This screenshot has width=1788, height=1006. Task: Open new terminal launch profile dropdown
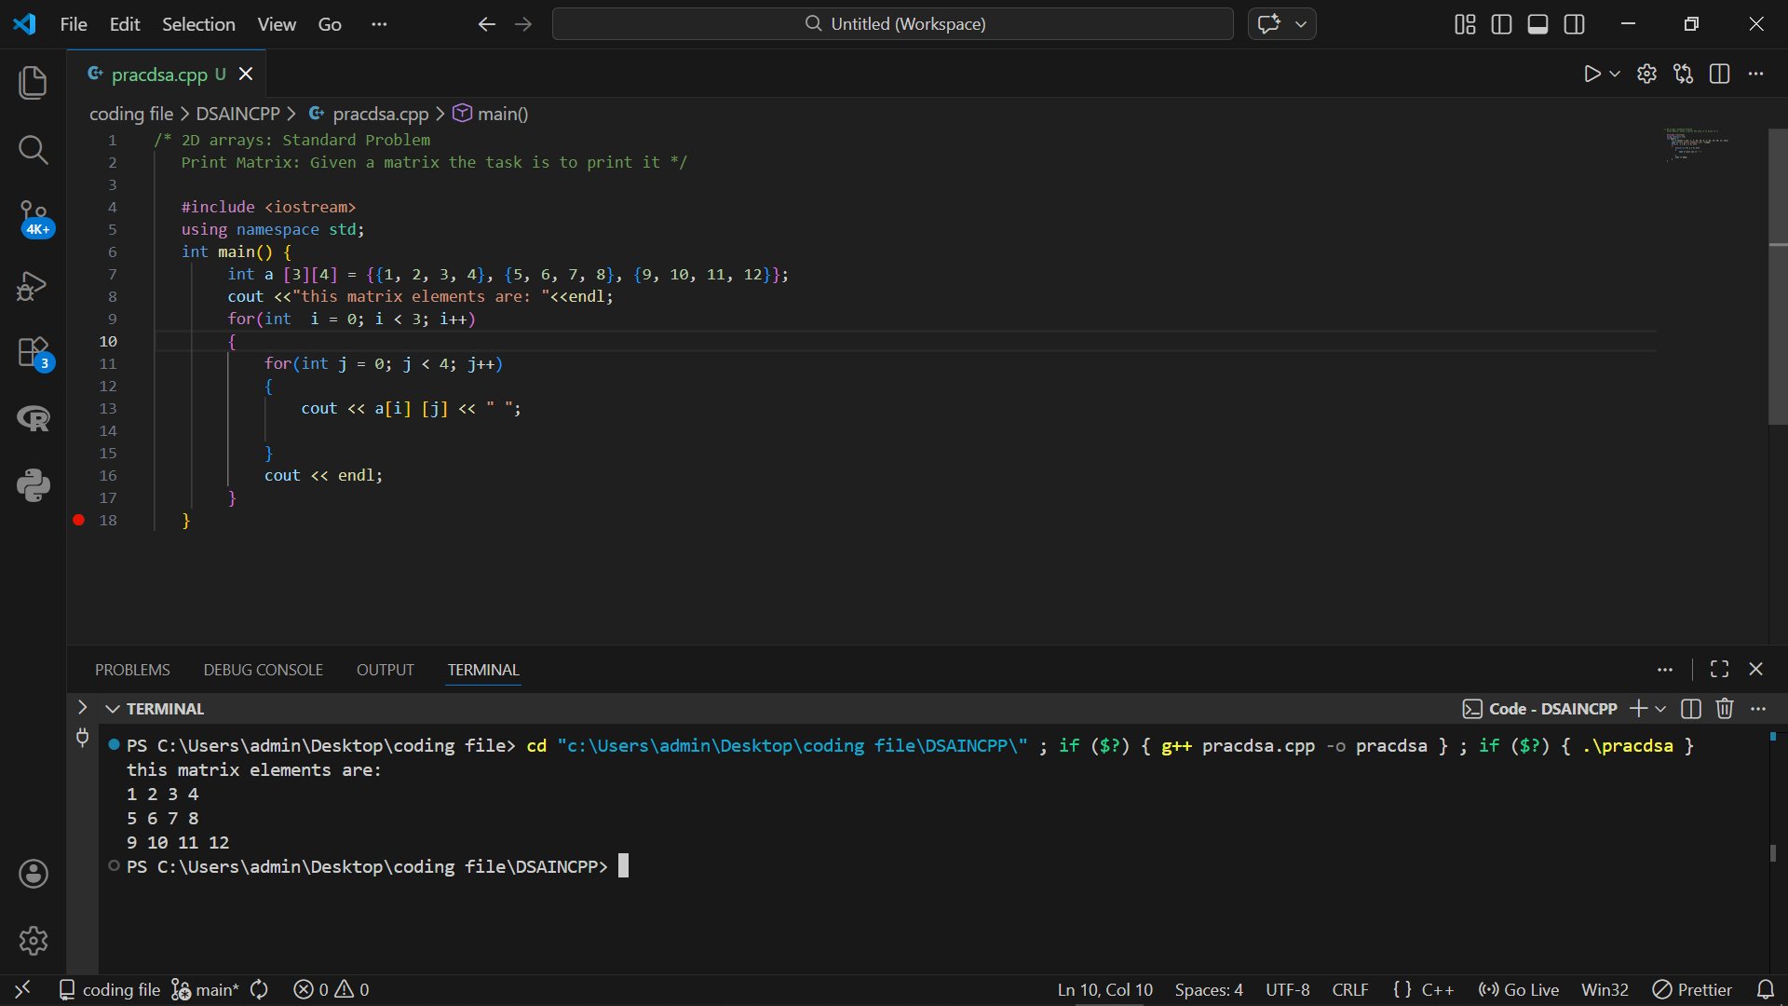point(1660,709)
